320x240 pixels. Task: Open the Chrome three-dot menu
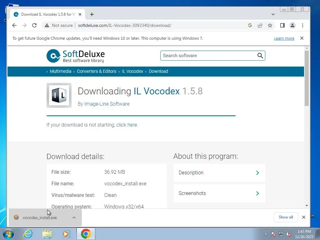point(302,25)
